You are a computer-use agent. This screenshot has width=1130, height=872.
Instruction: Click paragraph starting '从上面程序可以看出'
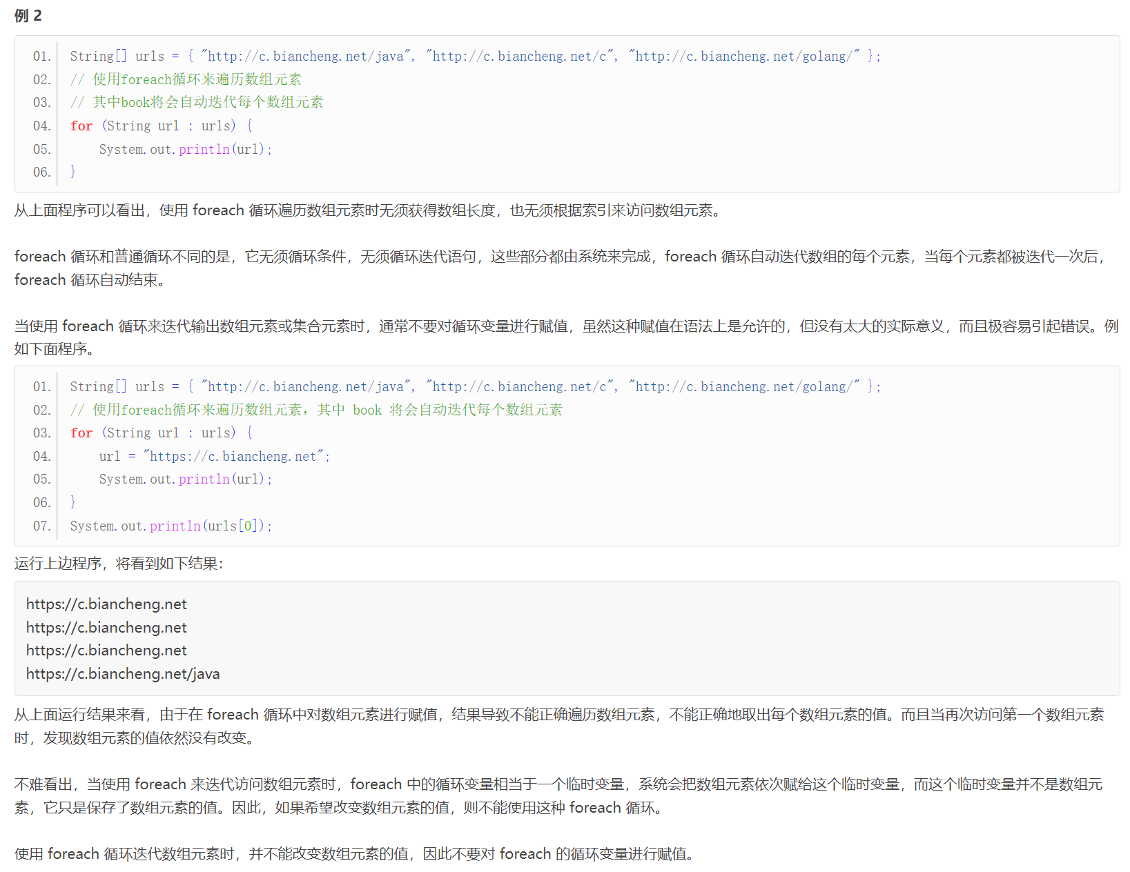tap(368, 210)
